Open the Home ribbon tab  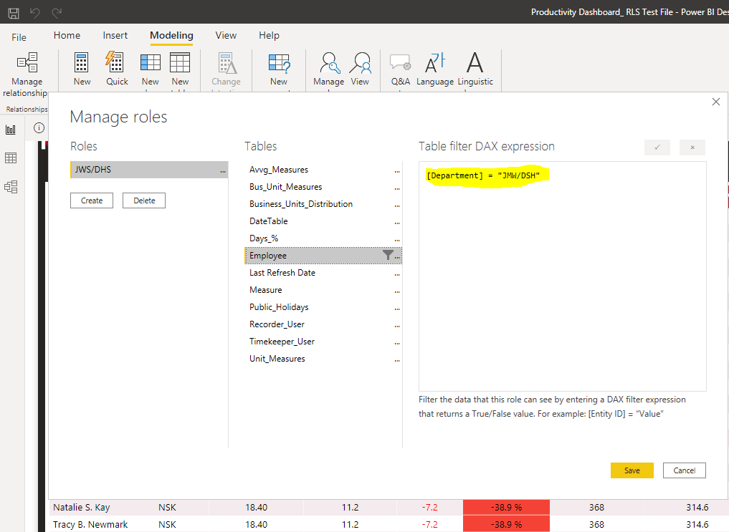pyautogui.click(x=67, y=35)
